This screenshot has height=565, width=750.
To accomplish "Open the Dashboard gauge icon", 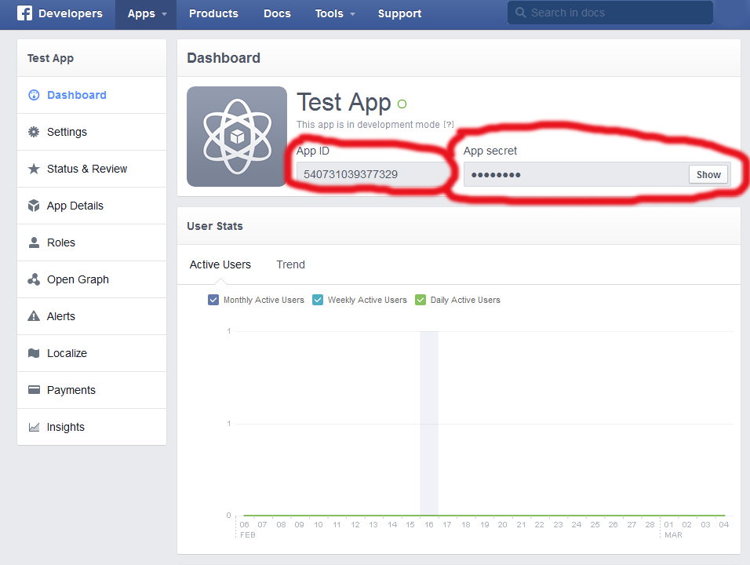I will coord(34,95).
